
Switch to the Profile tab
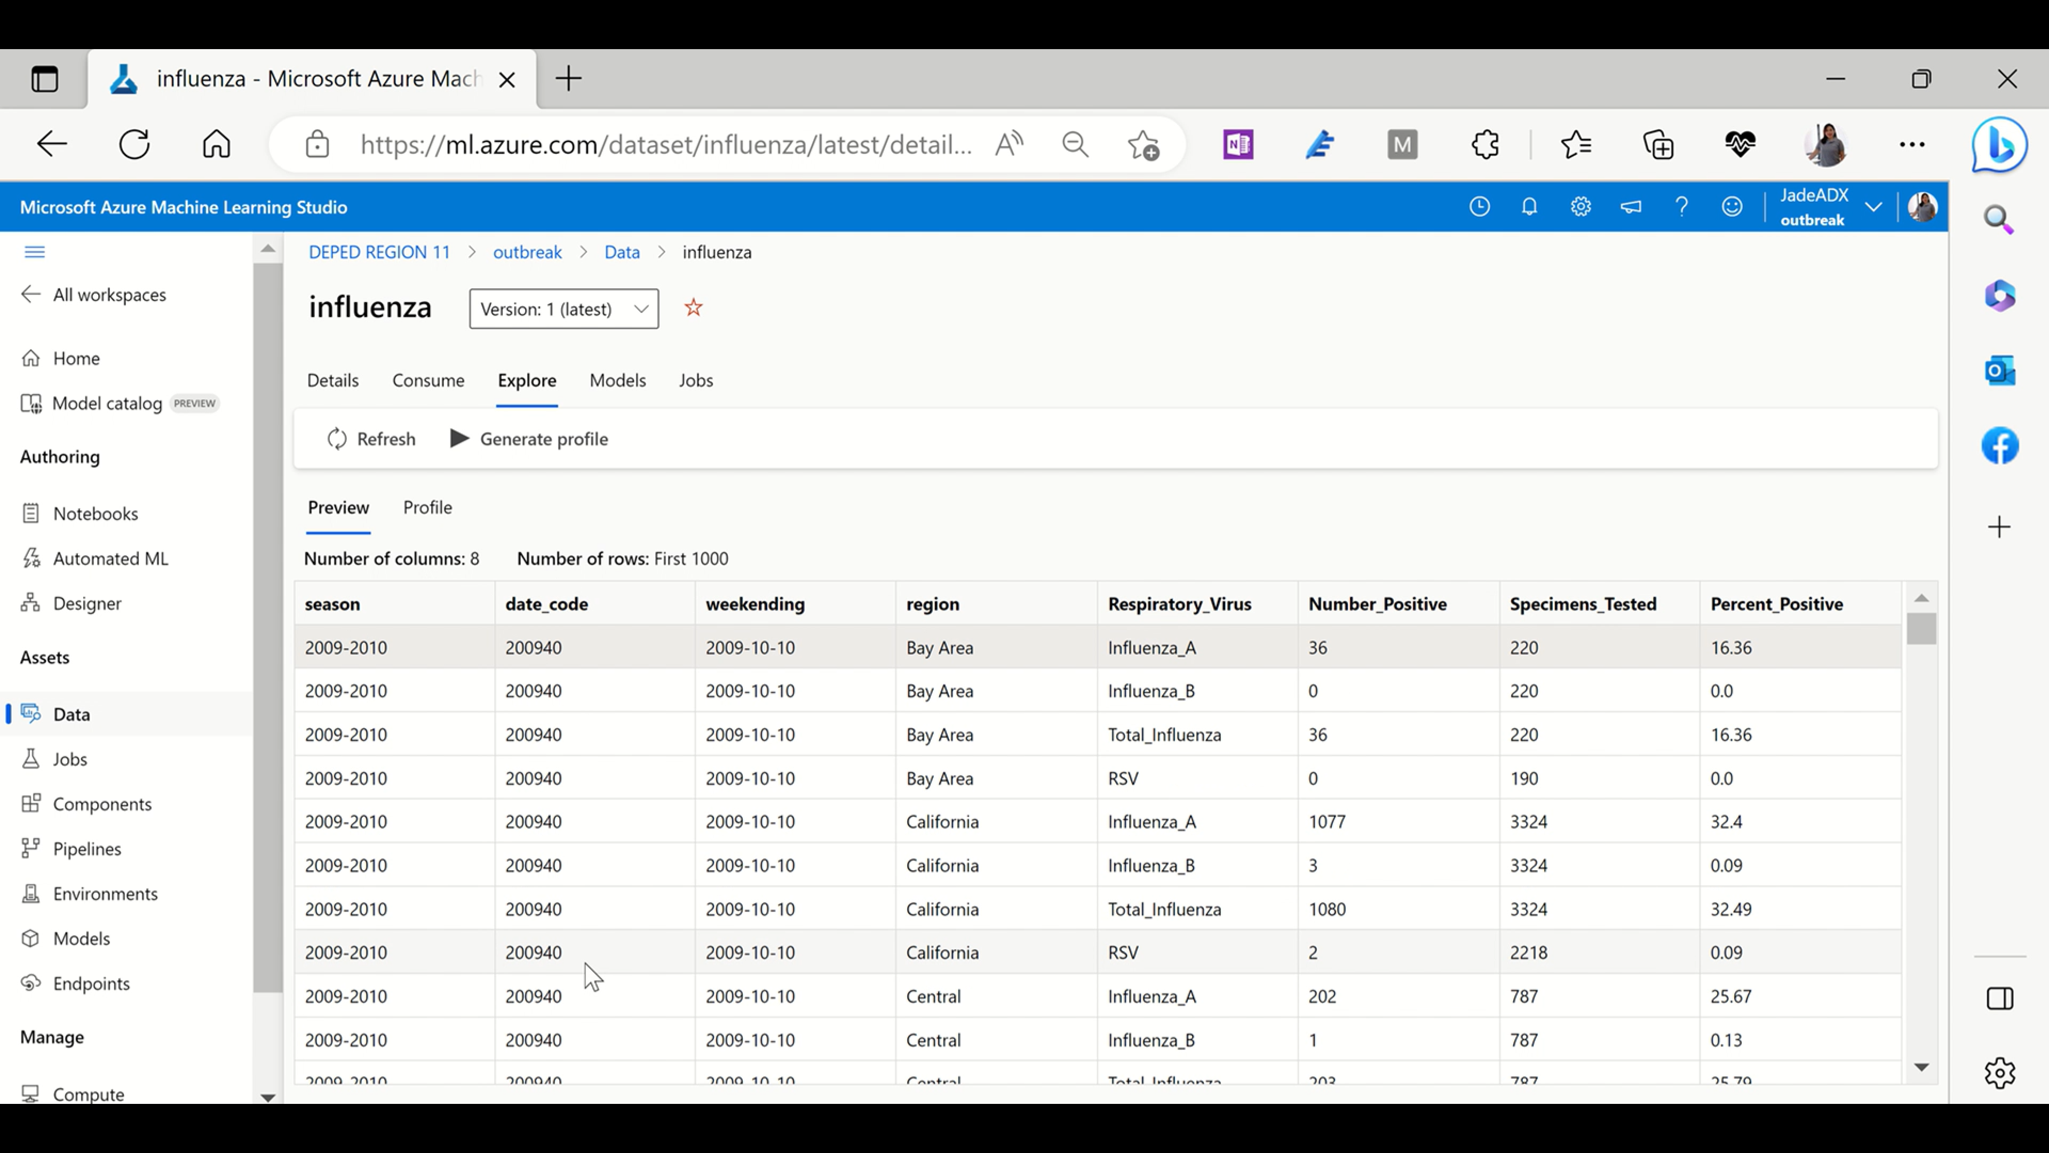point(427,508)
